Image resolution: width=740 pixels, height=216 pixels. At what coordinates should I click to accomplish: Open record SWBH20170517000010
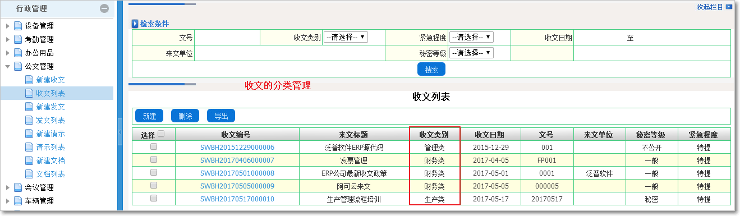pyautogui.click(x=237, y=199)
